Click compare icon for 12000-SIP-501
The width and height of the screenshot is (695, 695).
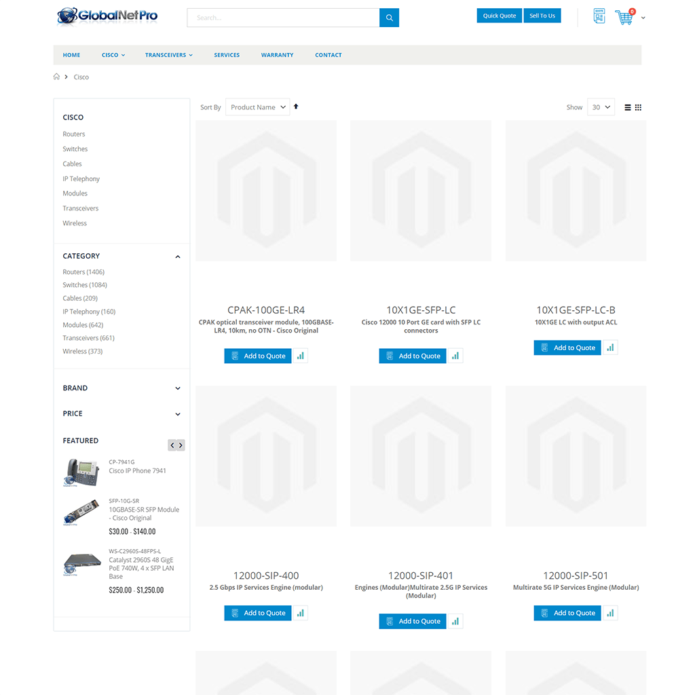pyautogui.click(x=610, y=613)
